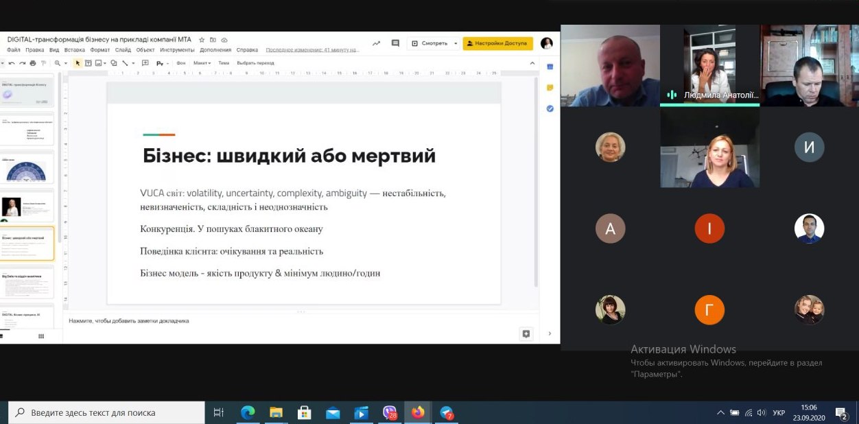The height and width of the screenshot is (424, 859).
Task: Select Людмила Анатоліївна video tile
Action: point(709,66)
